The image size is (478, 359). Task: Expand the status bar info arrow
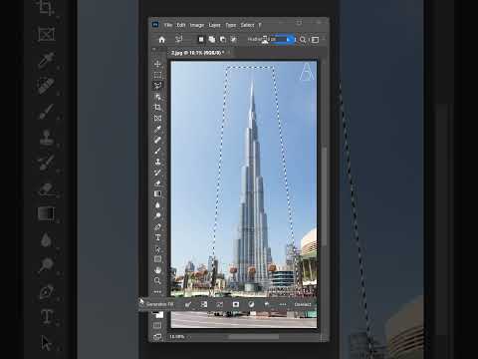tap(189, 337)
